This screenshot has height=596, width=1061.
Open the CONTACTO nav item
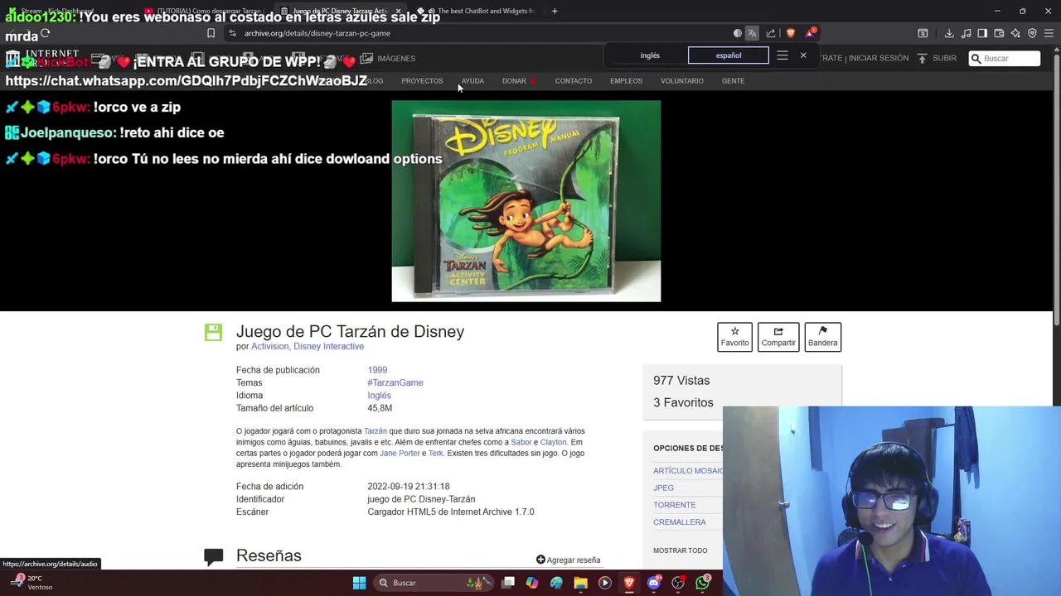[574, 81]
